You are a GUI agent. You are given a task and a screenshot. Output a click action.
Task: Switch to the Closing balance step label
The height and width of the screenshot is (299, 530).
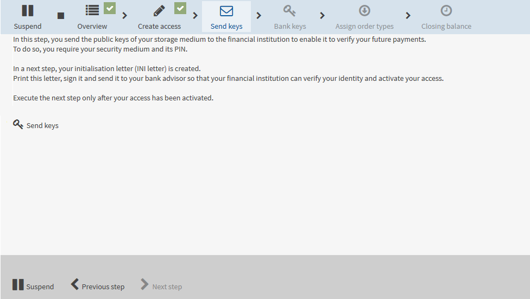[x=446, y=27]
